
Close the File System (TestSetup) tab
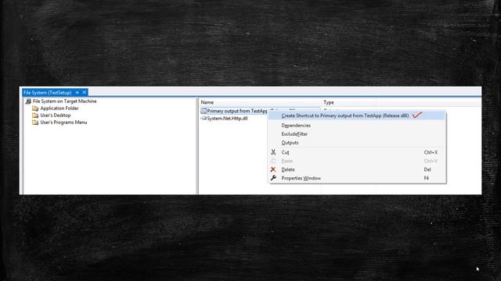pyautogui.click(x=85, y=92)
